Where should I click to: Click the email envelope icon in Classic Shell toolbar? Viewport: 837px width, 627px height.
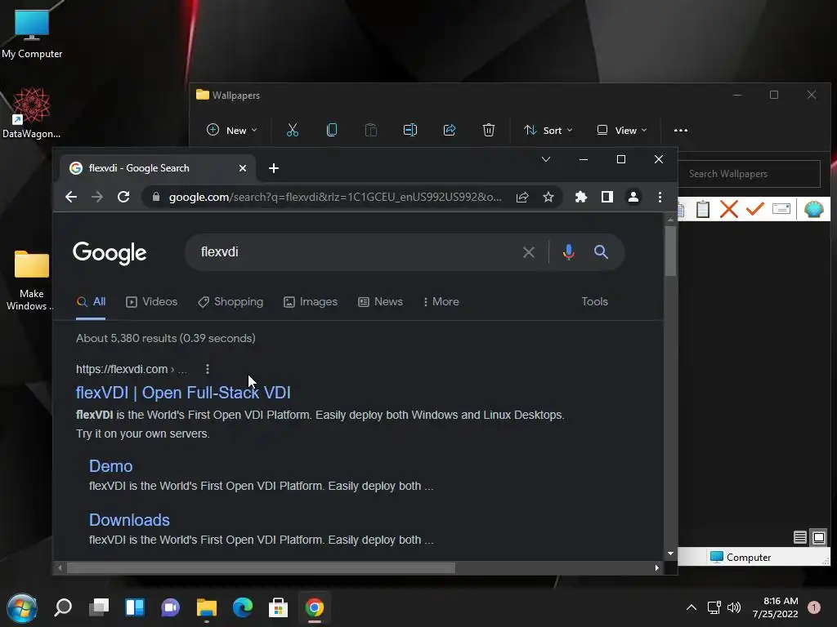coord(781,208)
